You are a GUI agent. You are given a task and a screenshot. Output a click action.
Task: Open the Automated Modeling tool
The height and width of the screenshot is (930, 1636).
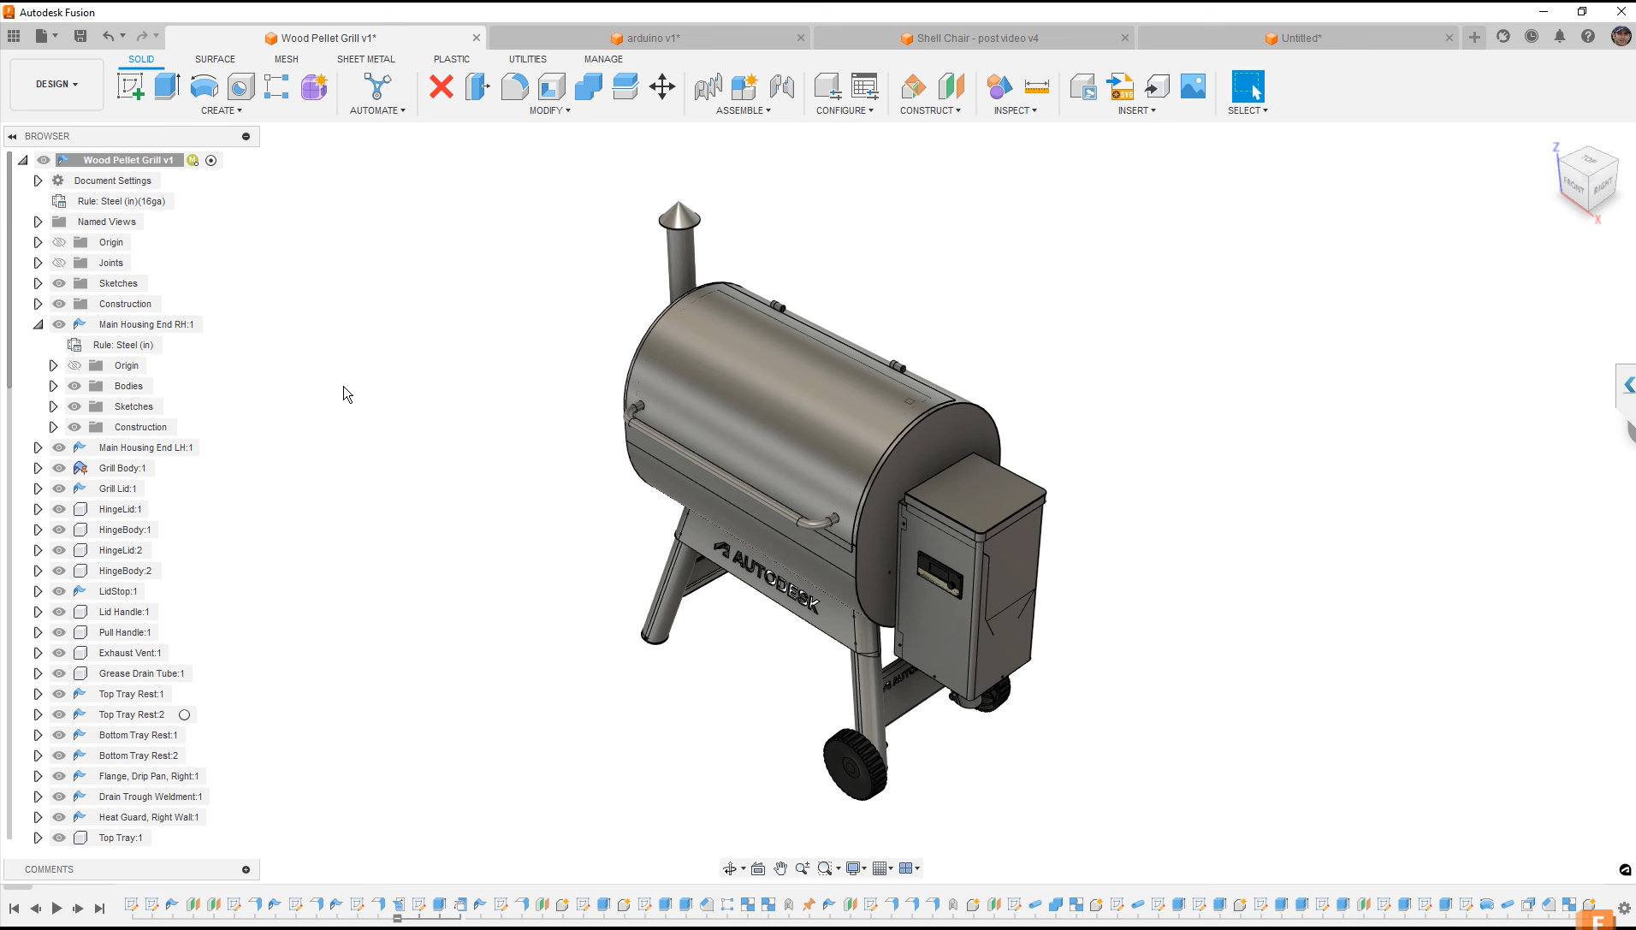(377, 86)
